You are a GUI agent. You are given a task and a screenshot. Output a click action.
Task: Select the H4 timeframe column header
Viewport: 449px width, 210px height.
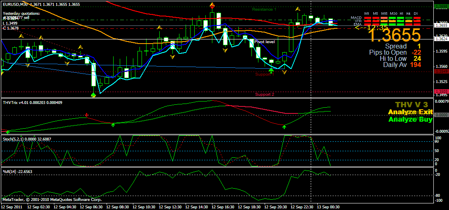point(408,14)
